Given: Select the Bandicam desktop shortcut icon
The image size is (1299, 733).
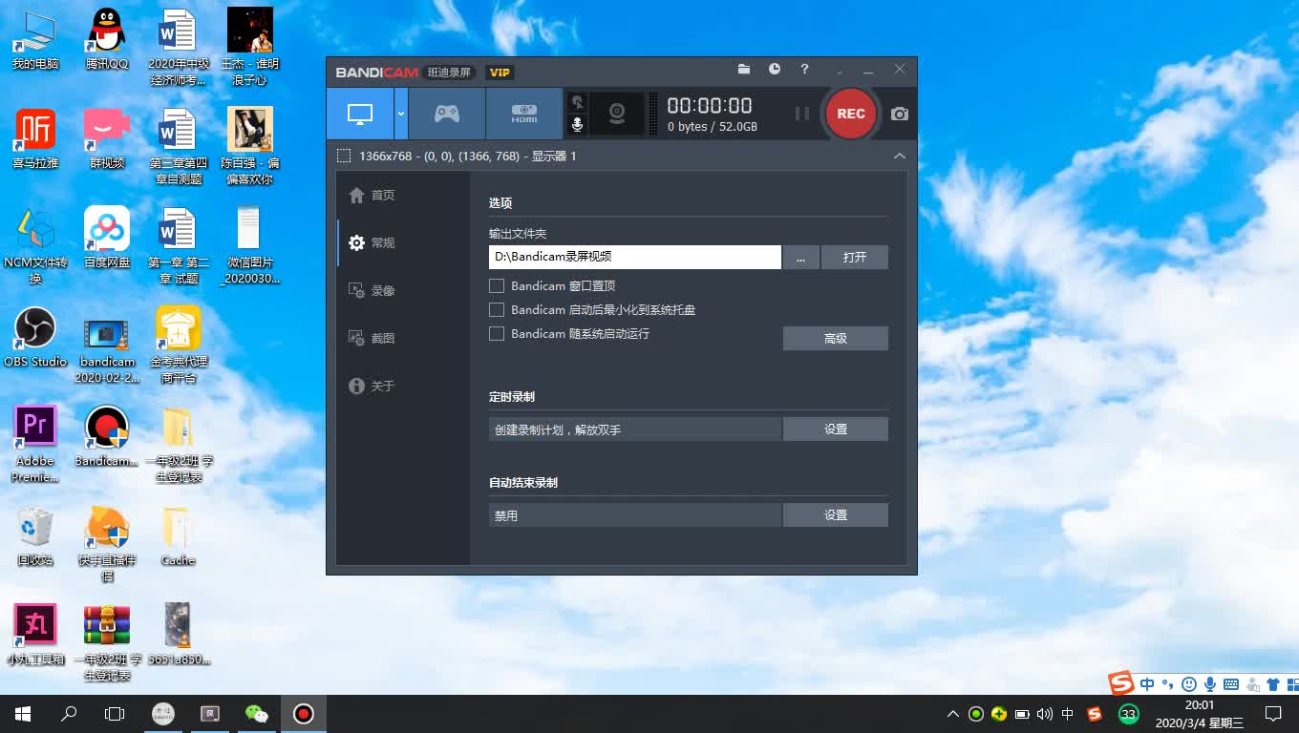Looking at the screenshot, I should pyautogui.click(x=107, y=436).
